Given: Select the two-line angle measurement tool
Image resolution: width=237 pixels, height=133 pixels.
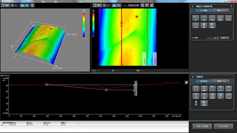Looking at the screenshot, I should (x=204, y=96).
